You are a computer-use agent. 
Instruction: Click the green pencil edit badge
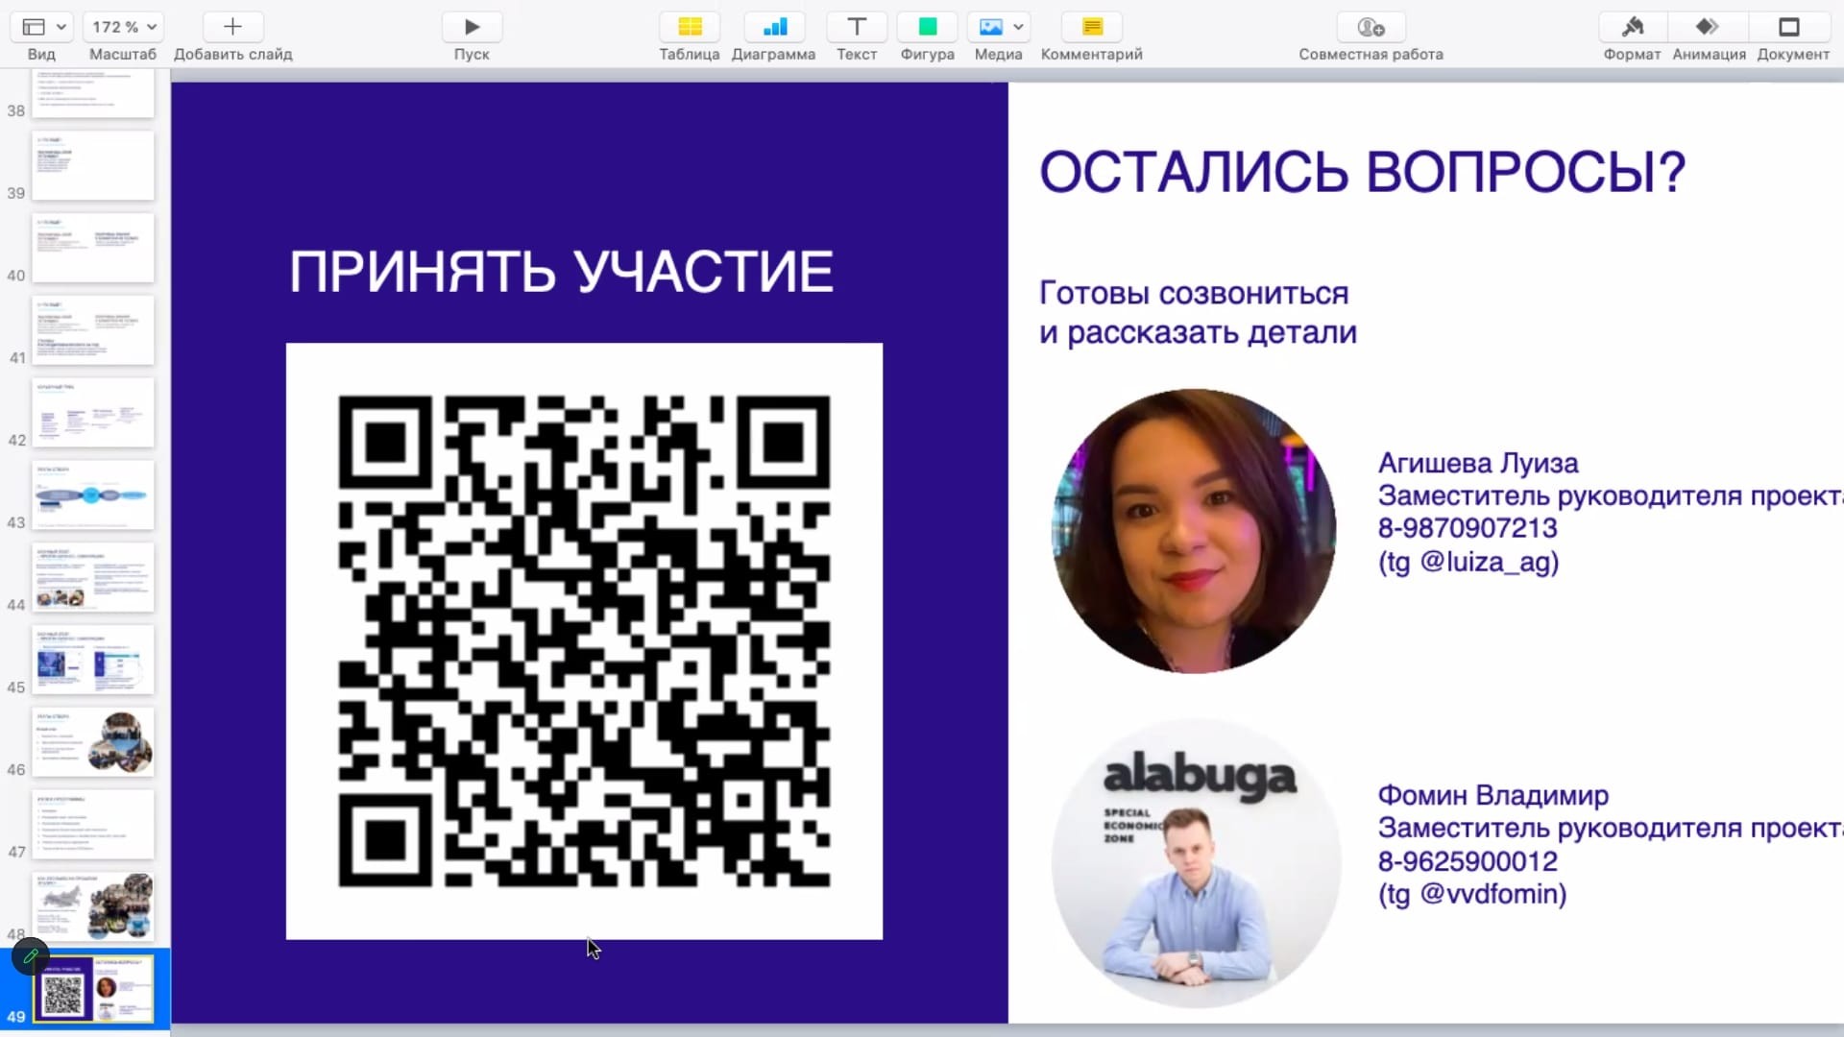(31, 956)
